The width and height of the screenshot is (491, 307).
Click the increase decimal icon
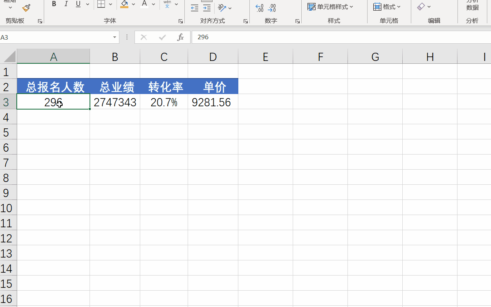pyautogui.click(x=259, y=8)
